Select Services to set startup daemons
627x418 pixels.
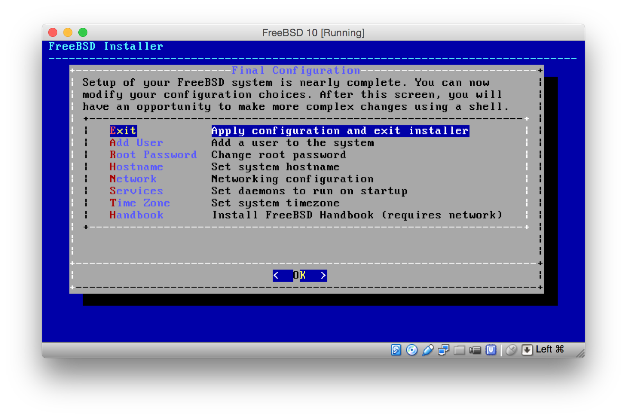(x=136, y=191)
